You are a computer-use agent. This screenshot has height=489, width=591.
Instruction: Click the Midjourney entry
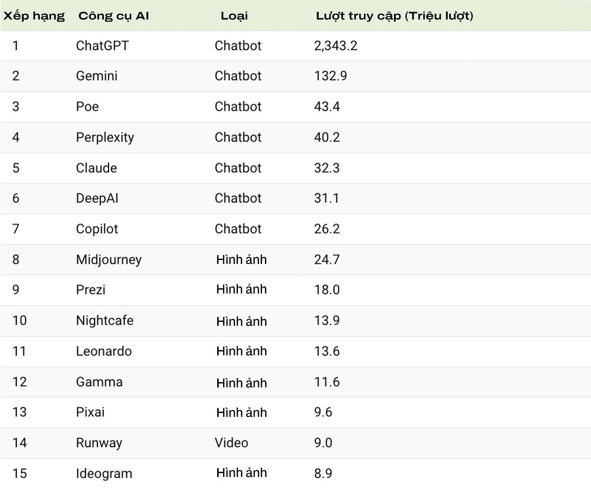coord(109,260)
